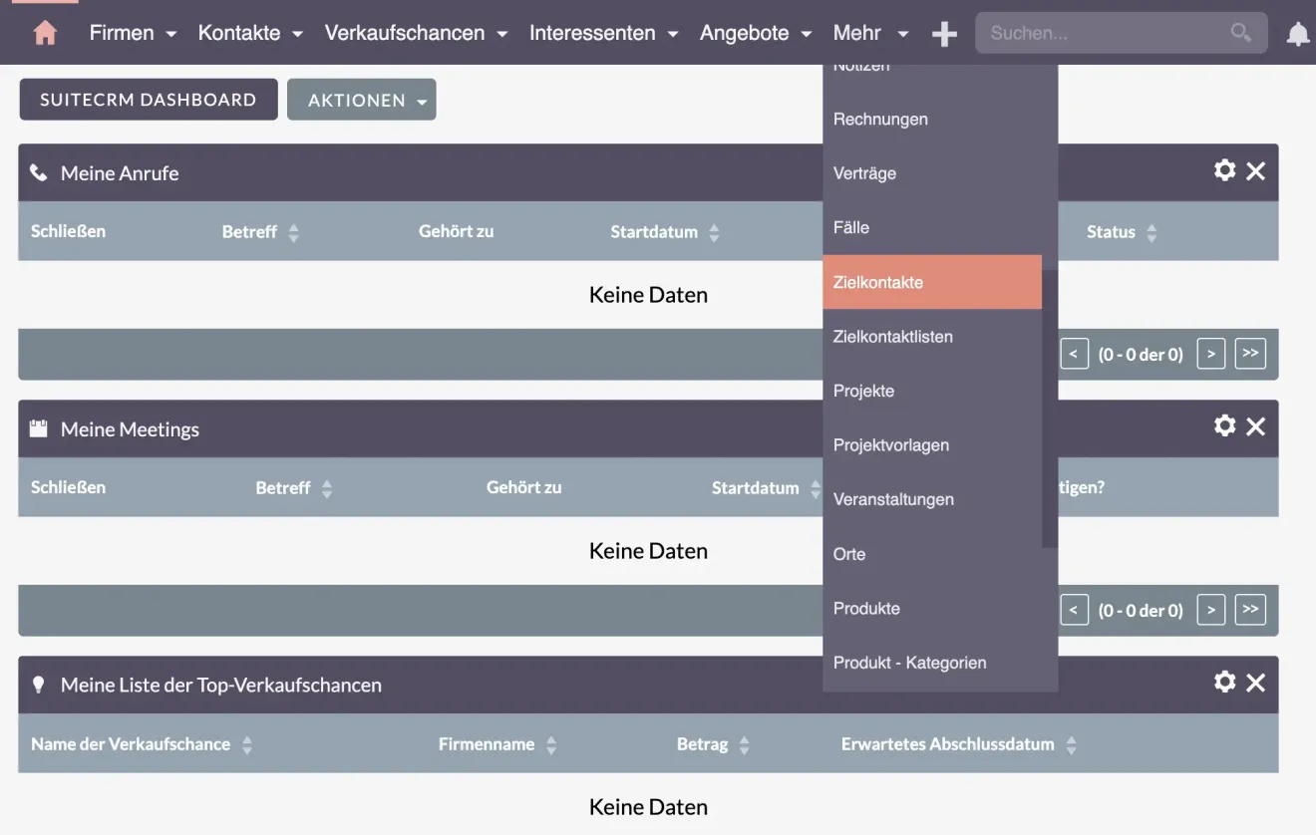Open gear settings of Top-Verkaufschancen dashlet

(1224, 682)
